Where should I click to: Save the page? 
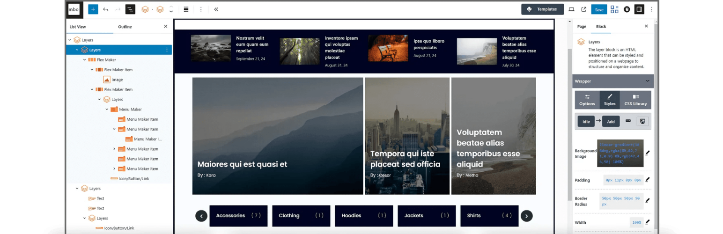point(599,9)
